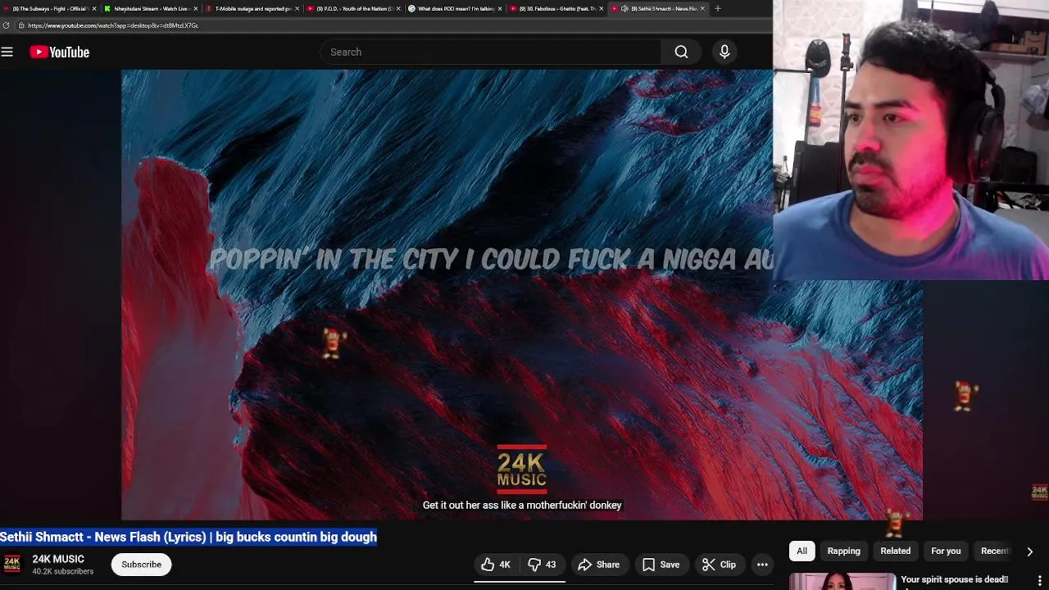
Task: Select the All filter chip
Action: 802,551
